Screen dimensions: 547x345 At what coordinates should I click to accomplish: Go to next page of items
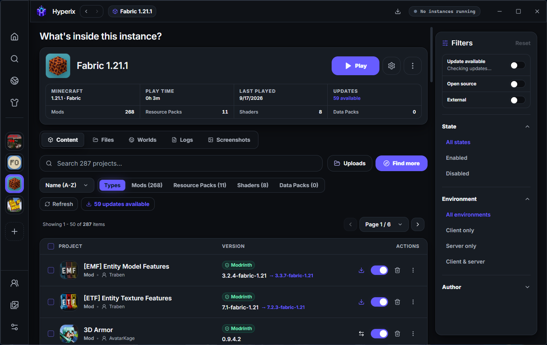[418, 224]
